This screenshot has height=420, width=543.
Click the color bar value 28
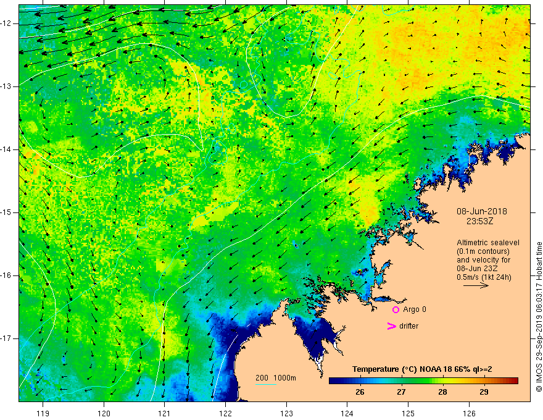442,392
